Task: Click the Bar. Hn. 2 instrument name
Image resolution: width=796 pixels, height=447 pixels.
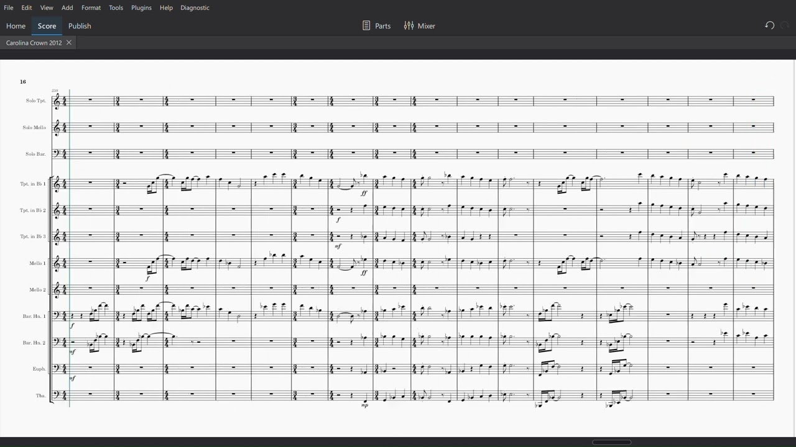Action: pyautogui.click(x=34, y=343)
